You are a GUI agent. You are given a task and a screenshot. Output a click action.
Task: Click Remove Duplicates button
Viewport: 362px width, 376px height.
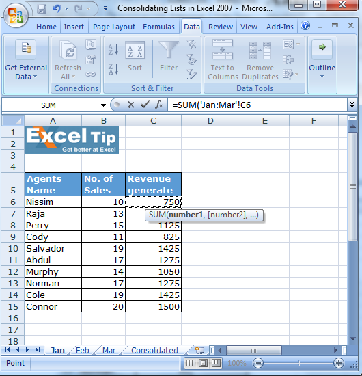point(260,59)
